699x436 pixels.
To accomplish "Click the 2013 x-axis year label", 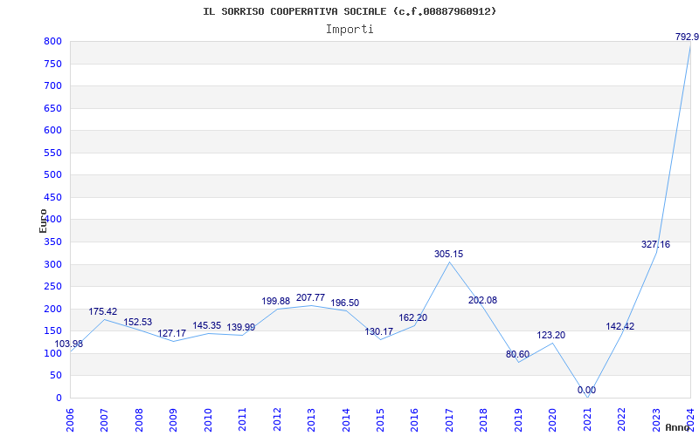I will (x=311, y=420).
